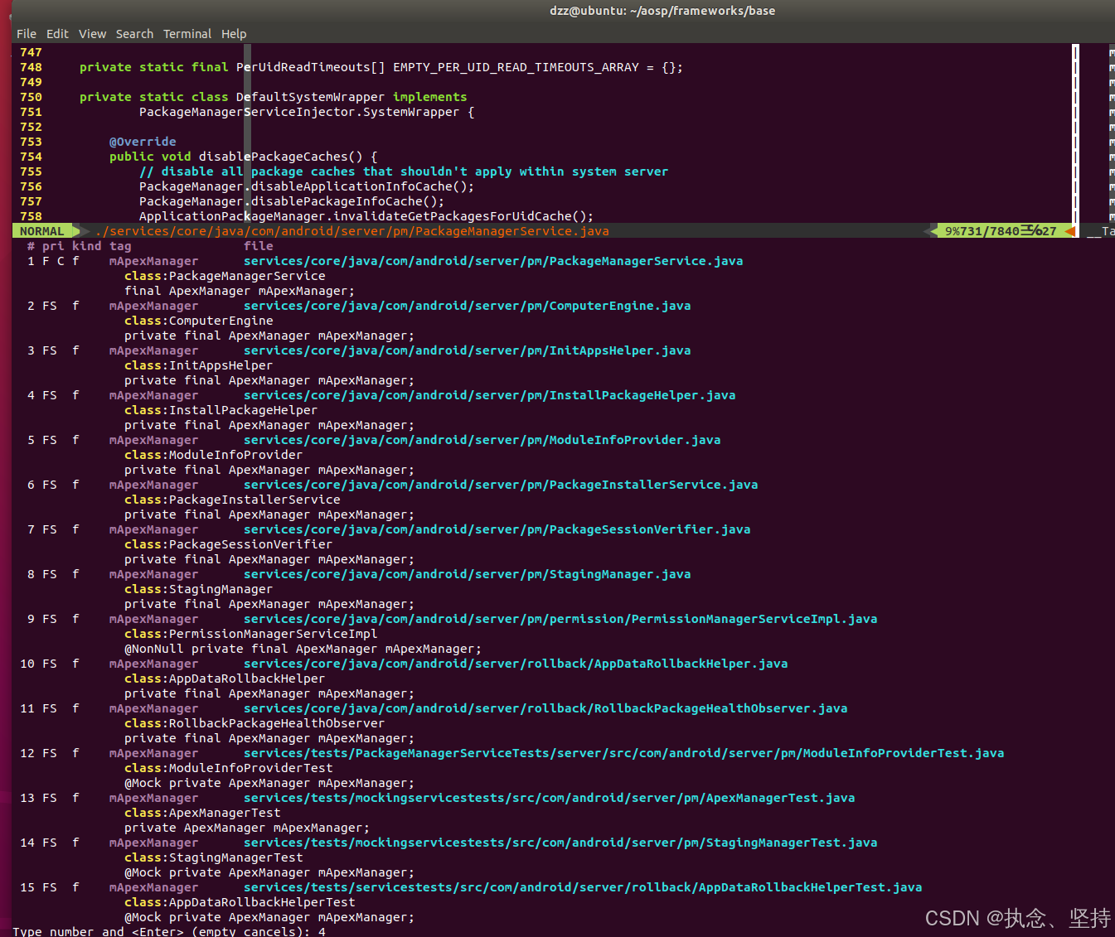Click the class:PackageSessionVerifier line

coord(229,544)
